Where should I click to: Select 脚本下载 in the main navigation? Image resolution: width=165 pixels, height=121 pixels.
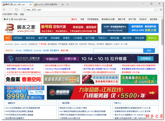coord(43,38)
